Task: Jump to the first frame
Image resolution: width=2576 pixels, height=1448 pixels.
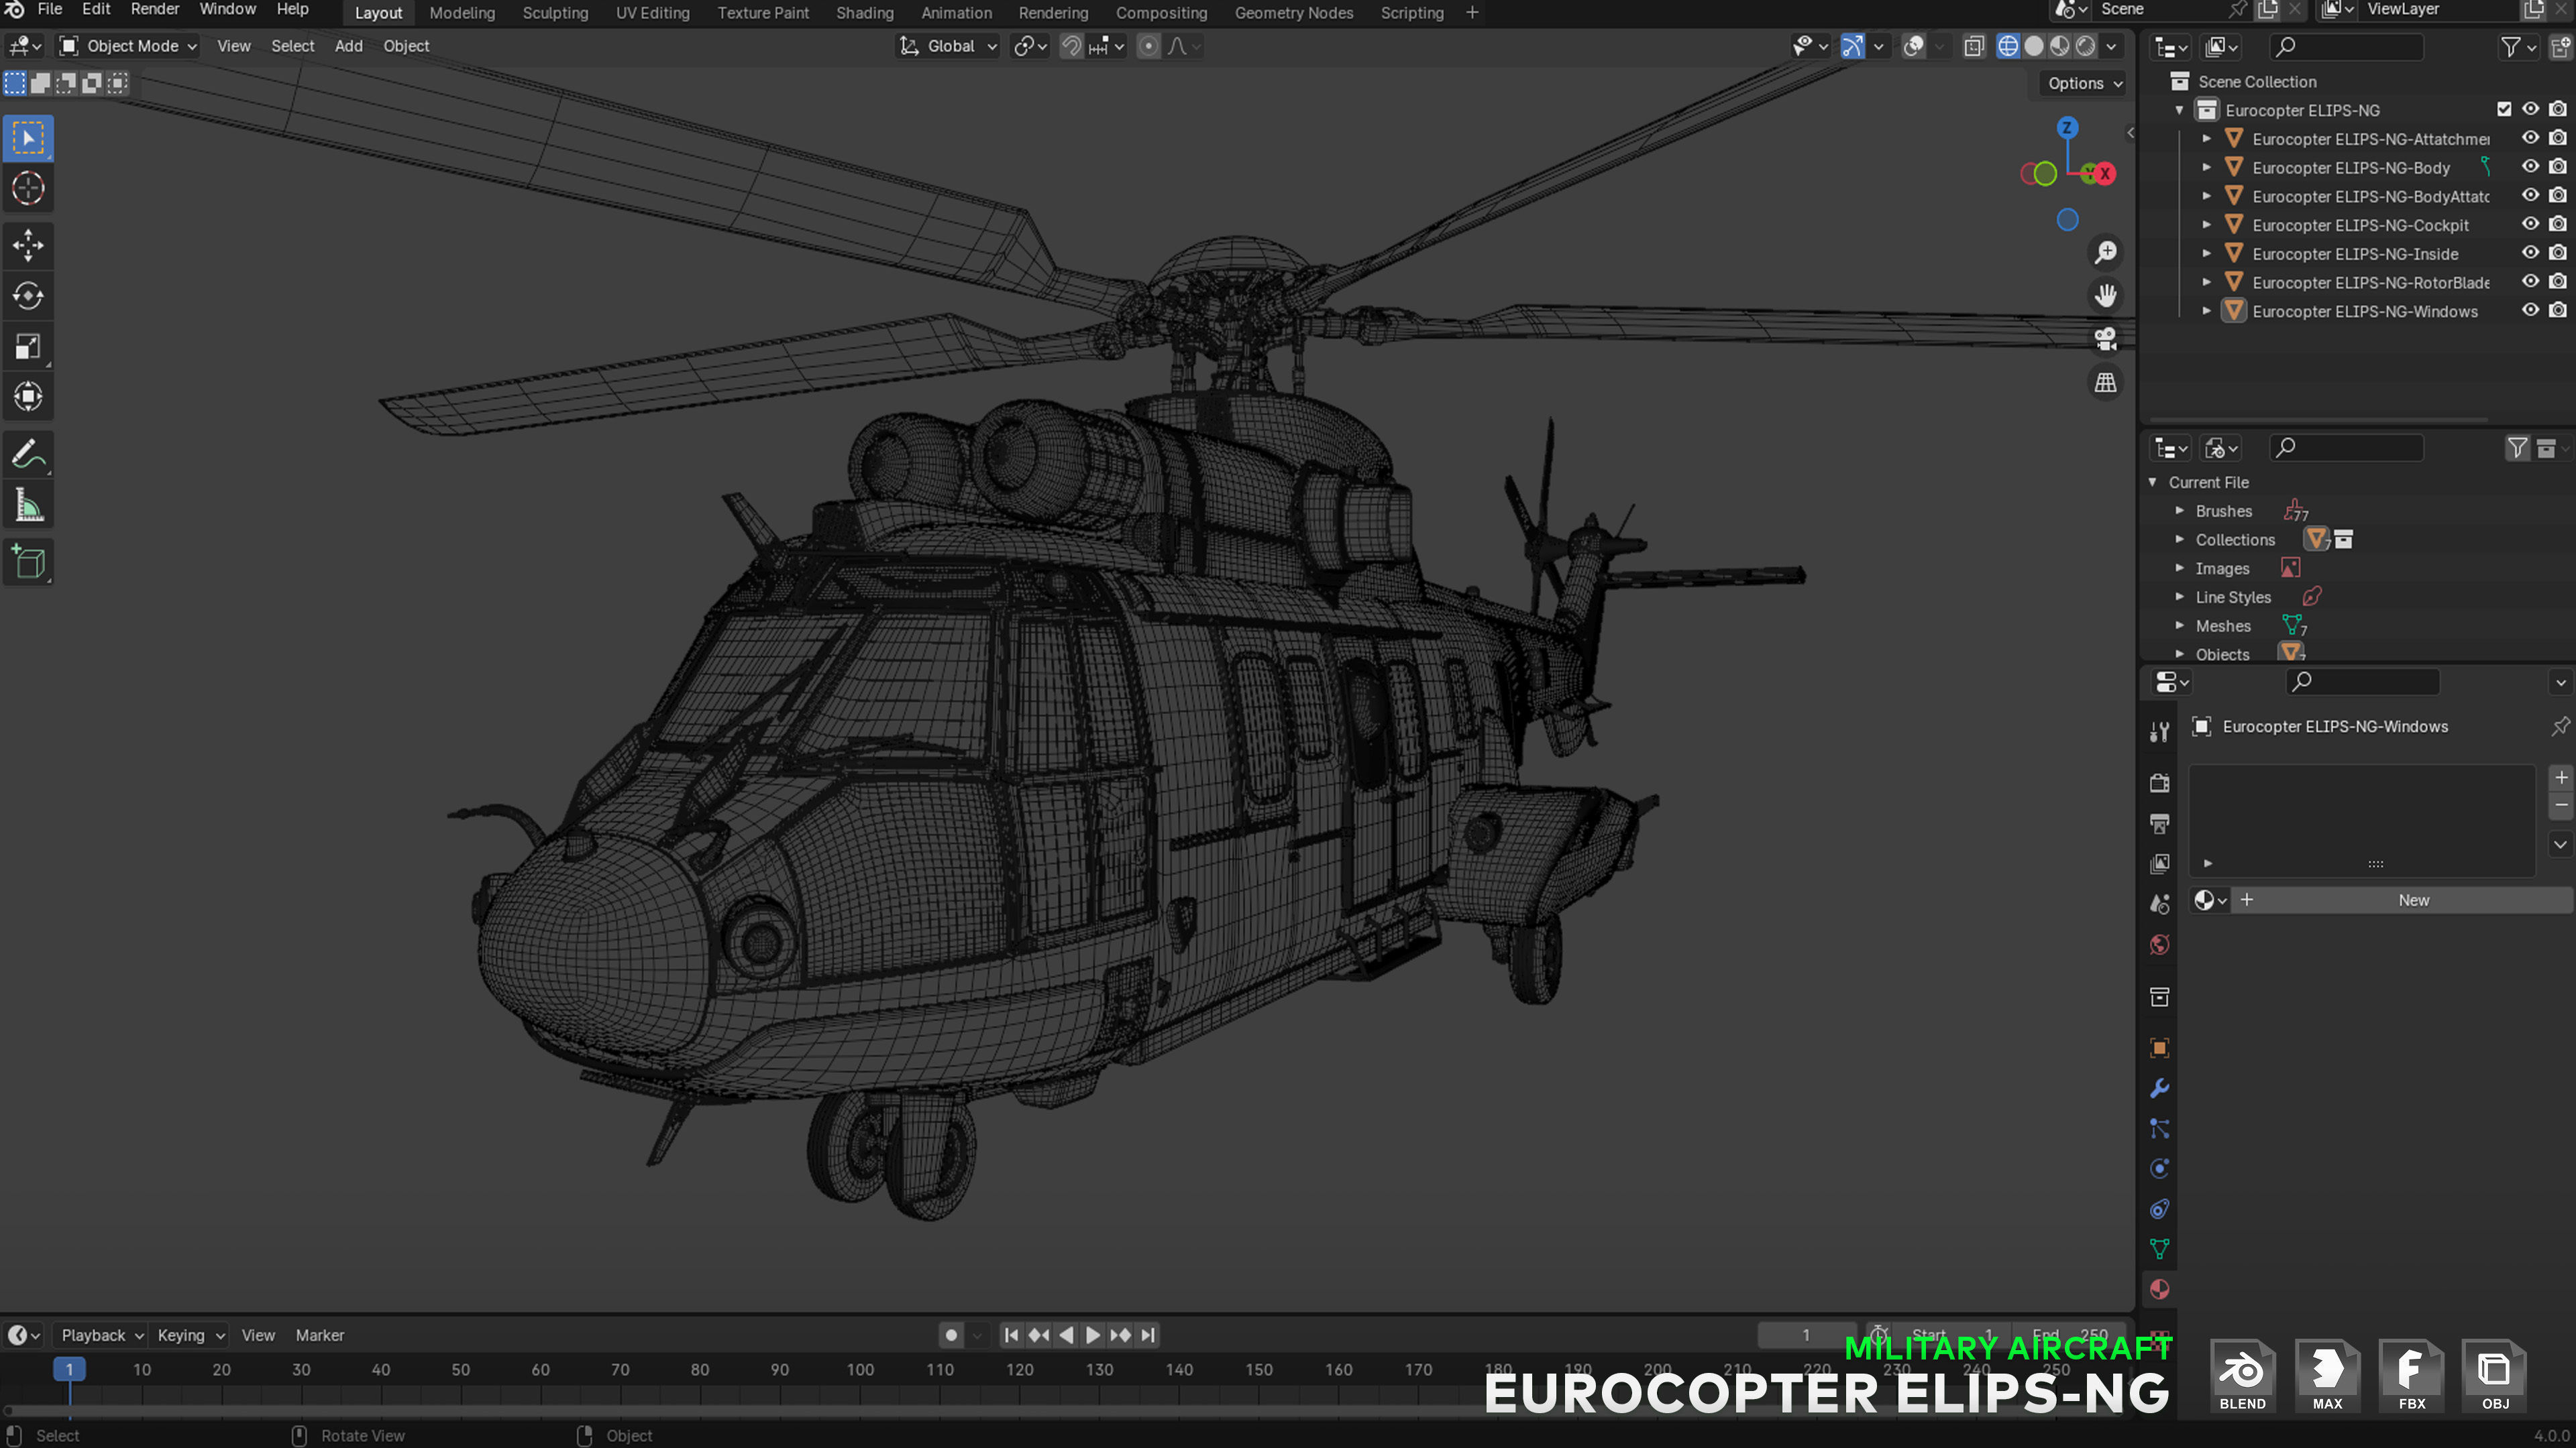Action: click(x=1011, y=1335)
